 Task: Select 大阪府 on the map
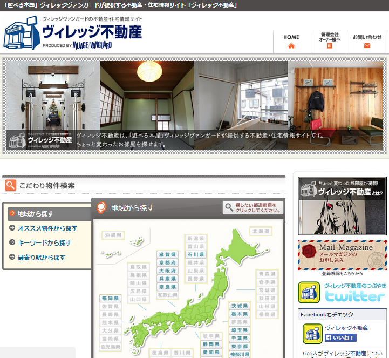(167, 271)
